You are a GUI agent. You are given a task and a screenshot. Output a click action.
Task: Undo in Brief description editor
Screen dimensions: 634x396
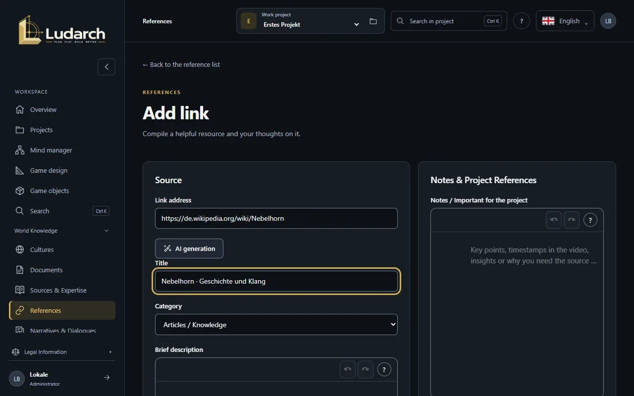pos(348,370)
